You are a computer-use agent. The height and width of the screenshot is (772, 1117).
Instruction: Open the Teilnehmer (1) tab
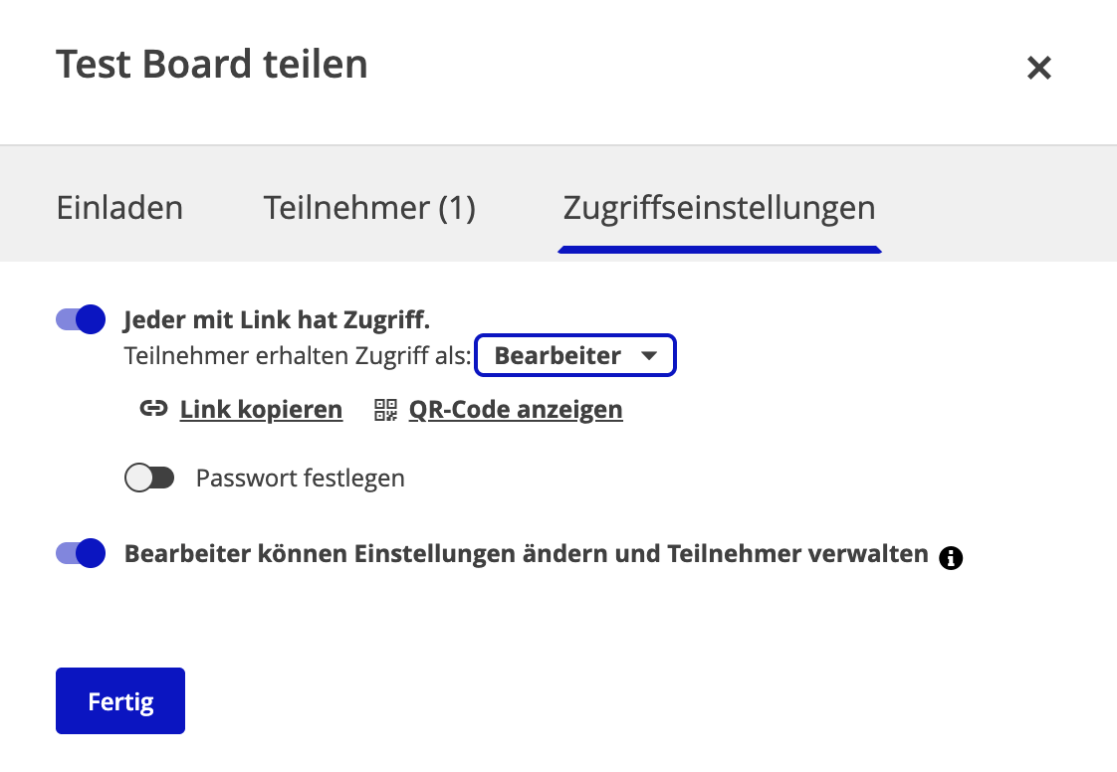369,207
